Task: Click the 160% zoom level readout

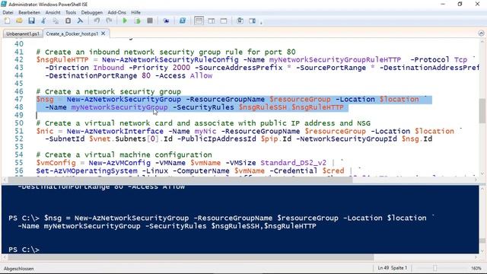Action: (476, 268)
